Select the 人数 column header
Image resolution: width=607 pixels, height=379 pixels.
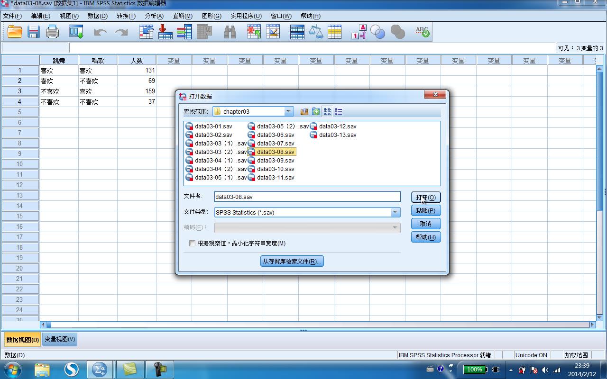pyautogui.click(x=137, y=60)
